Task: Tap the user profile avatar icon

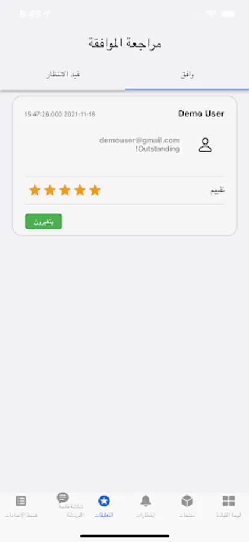Action: click(205, 145)
